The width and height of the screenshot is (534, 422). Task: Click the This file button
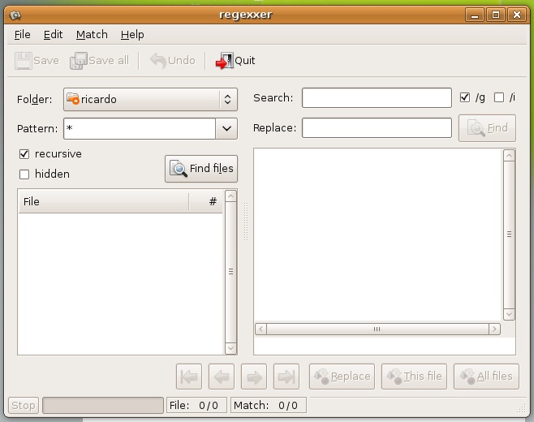(414, 377)
